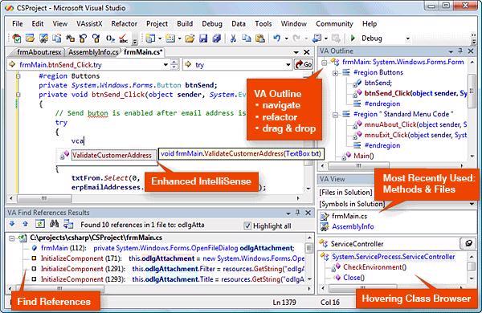Pin the VA Outline panel

(460, 51)
